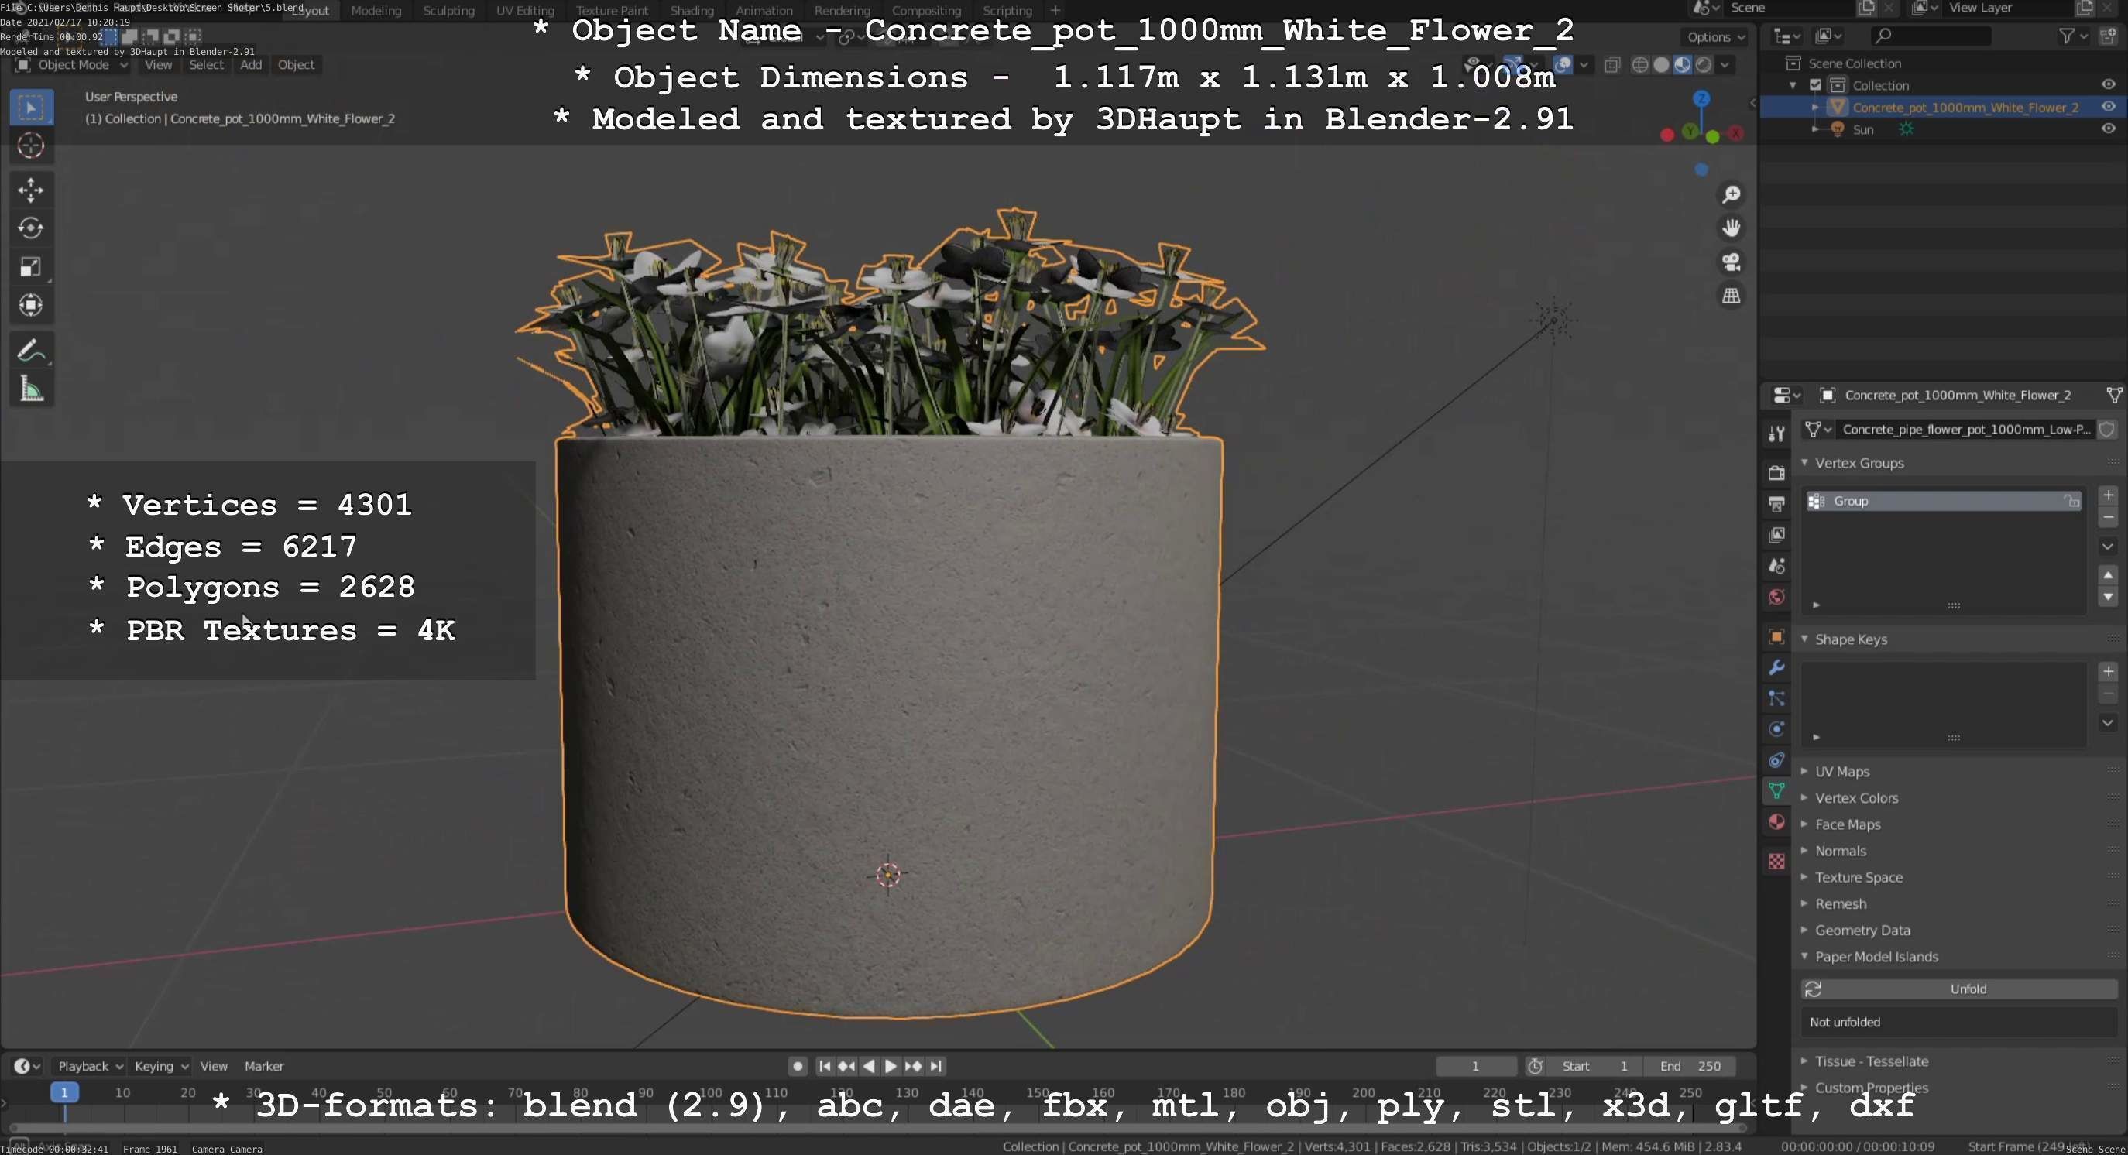Click the Unfold button

coord(1958,989)
